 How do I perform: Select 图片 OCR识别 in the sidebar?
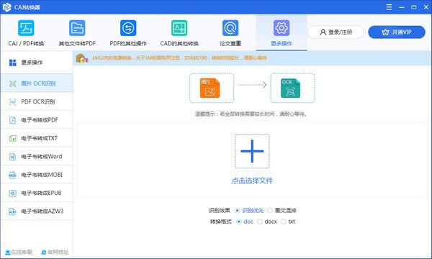[37, 83]
